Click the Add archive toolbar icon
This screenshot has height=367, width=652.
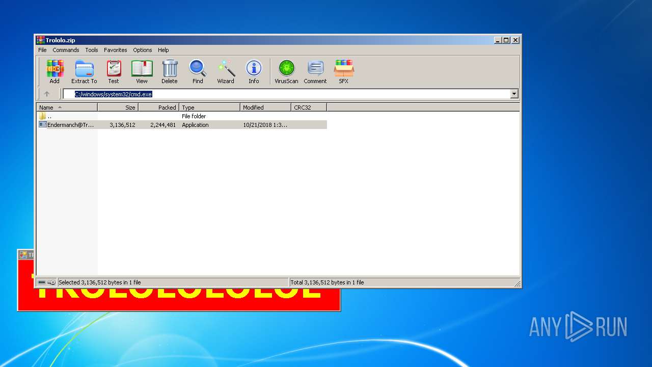pyautogui.click(x=55, y=71)
